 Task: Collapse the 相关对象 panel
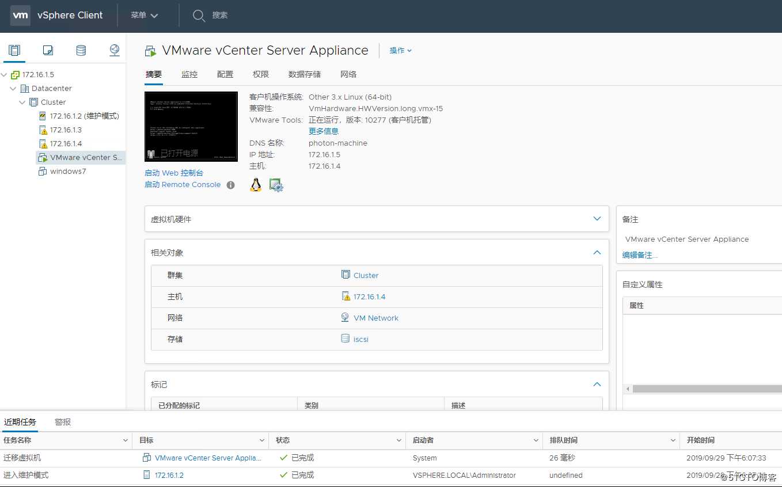[597, 253]
